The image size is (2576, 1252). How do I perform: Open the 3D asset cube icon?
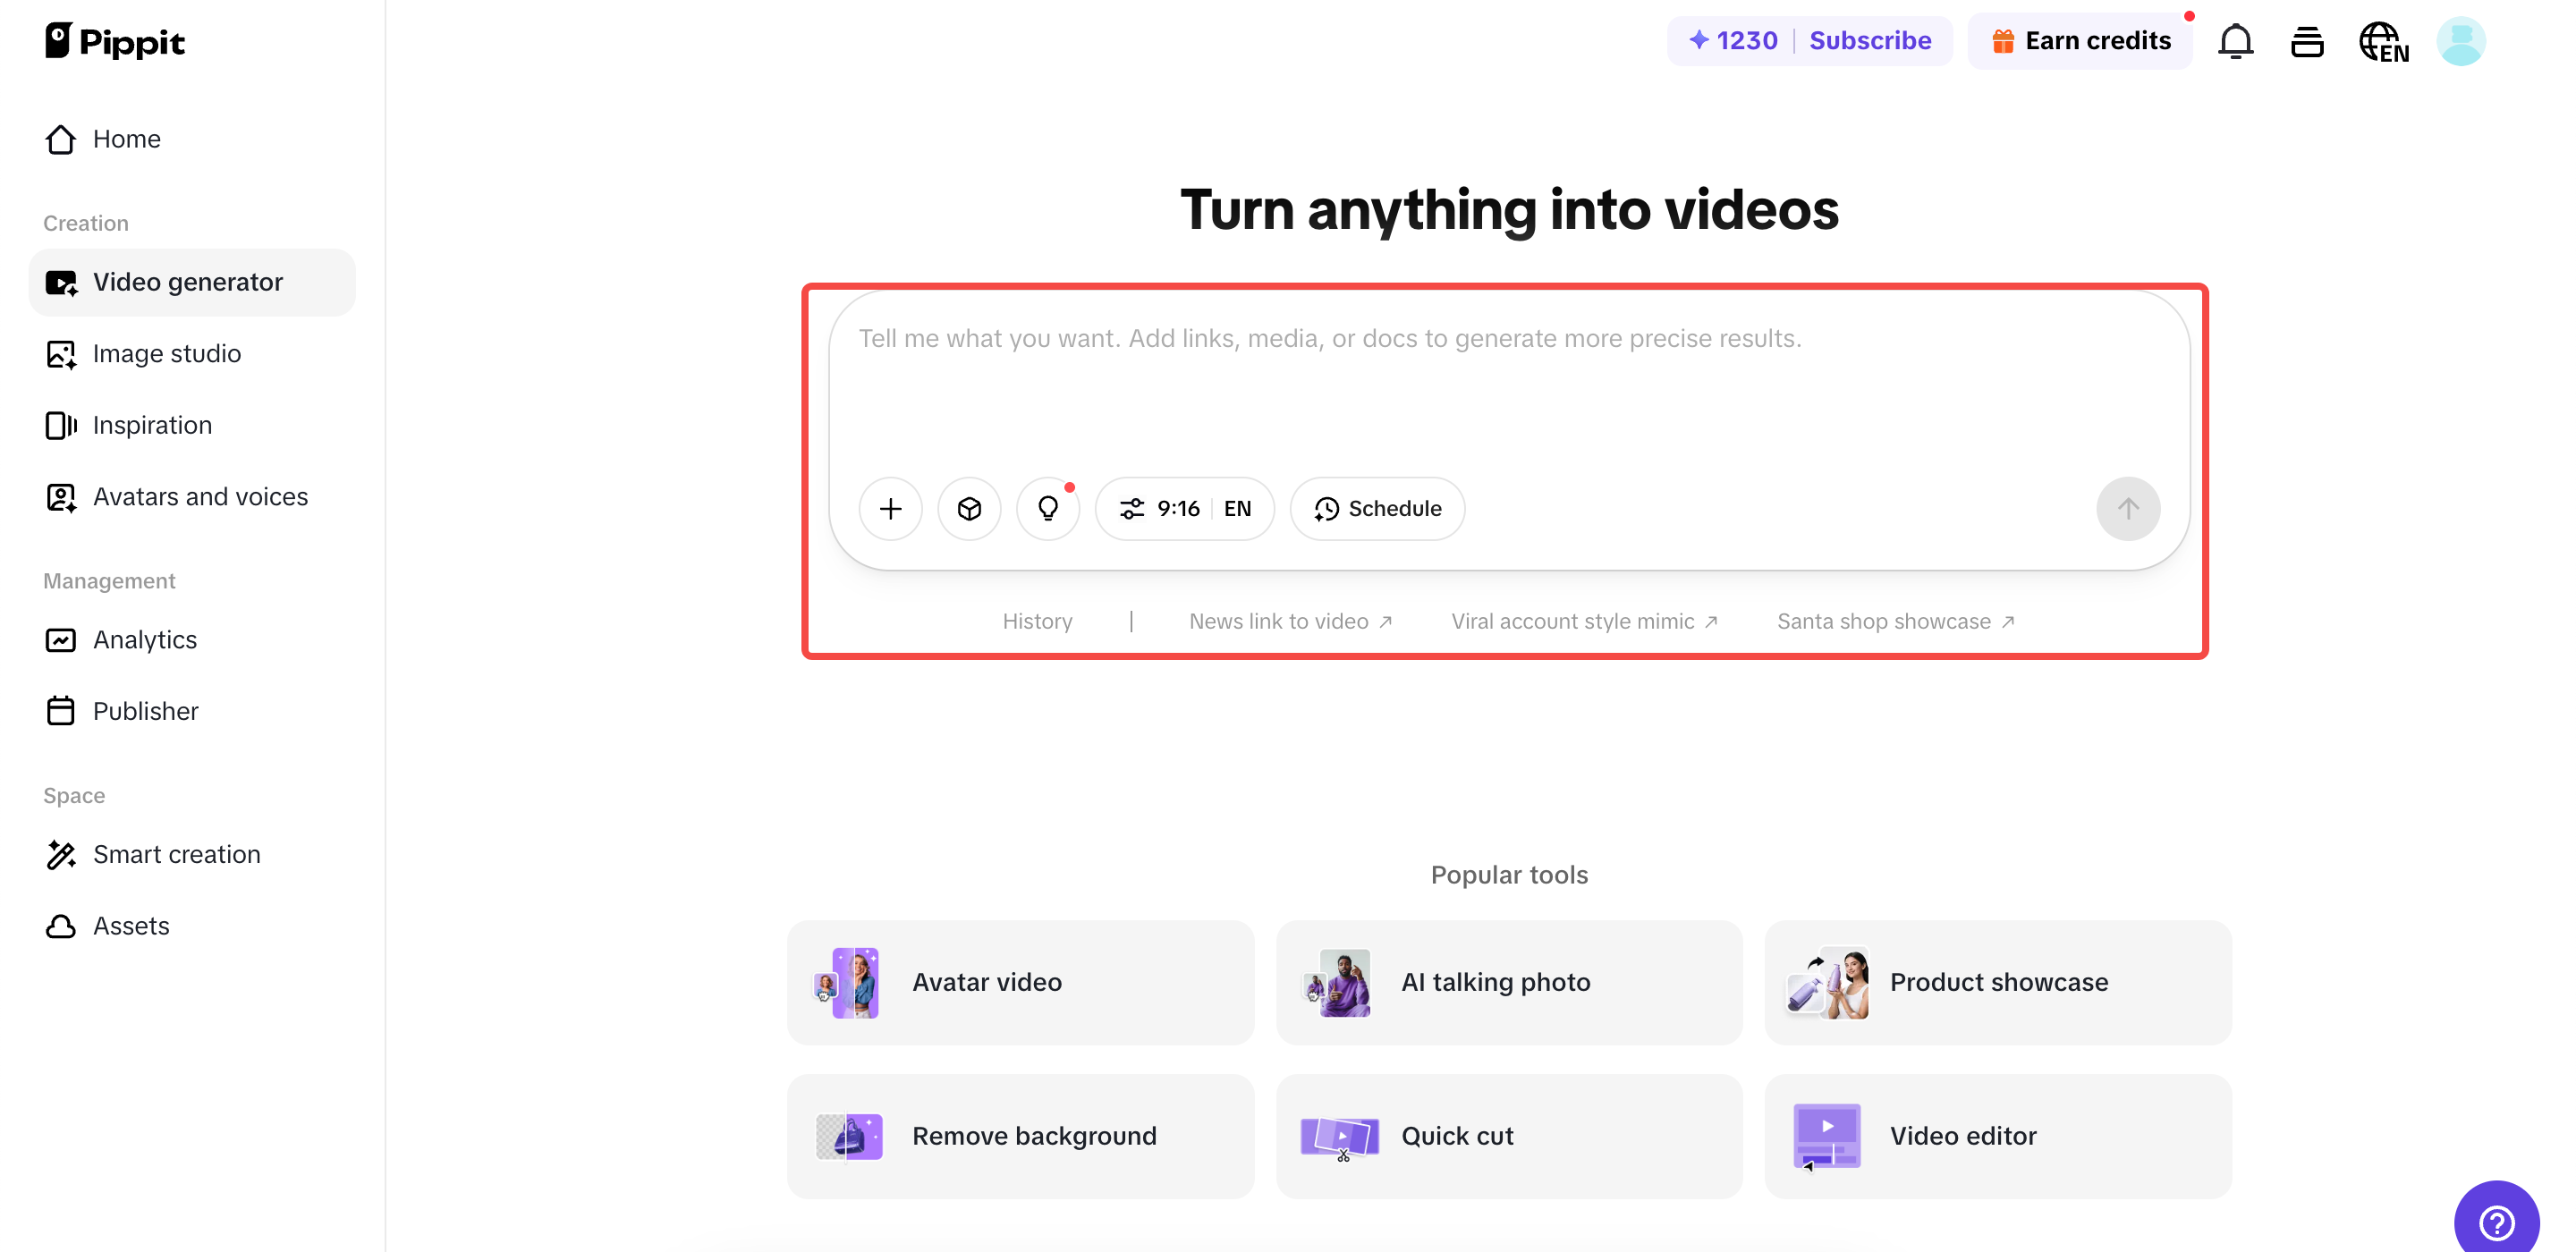968,508
